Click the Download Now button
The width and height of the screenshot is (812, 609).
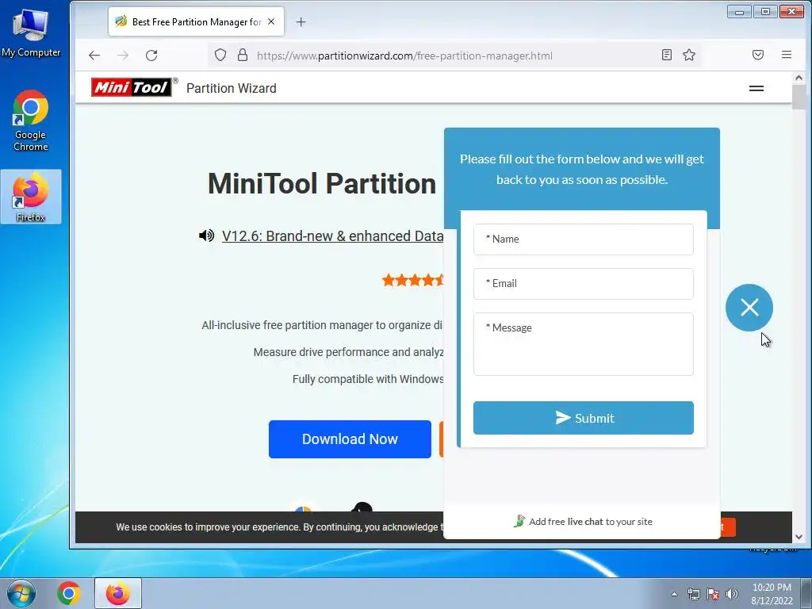(x=350, y=439)
